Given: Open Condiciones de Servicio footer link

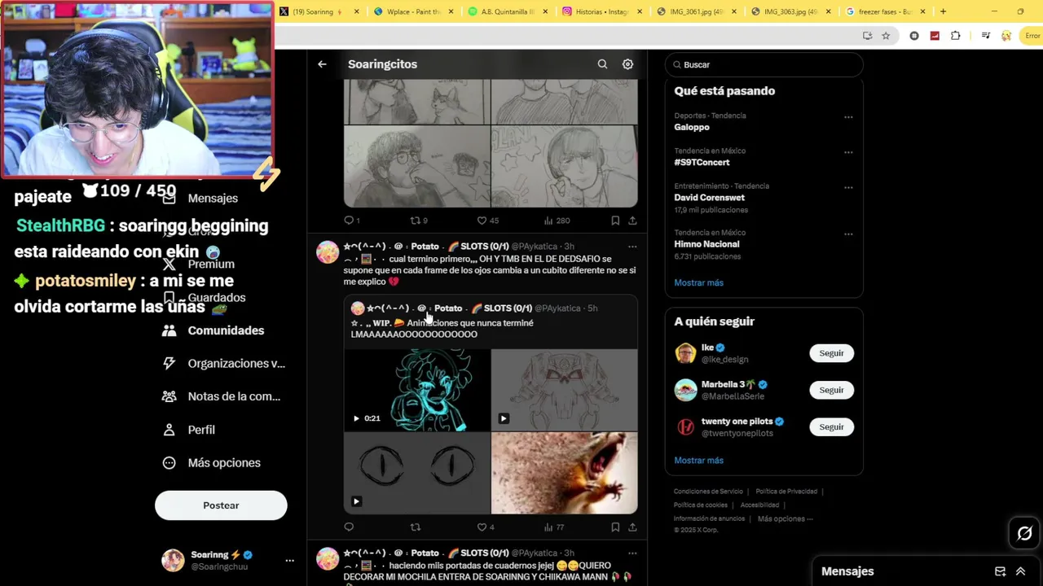Looking at the screenshot, I should coord(708,492).
